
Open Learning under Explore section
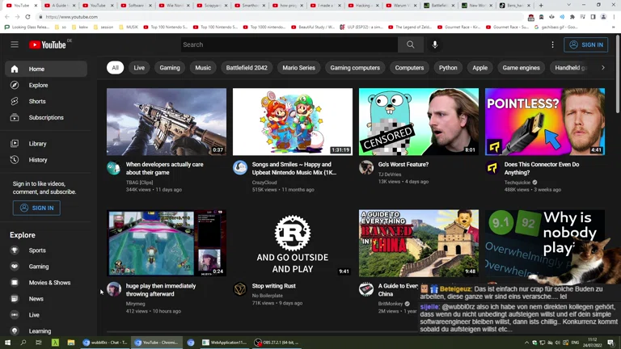pos(46,330)
